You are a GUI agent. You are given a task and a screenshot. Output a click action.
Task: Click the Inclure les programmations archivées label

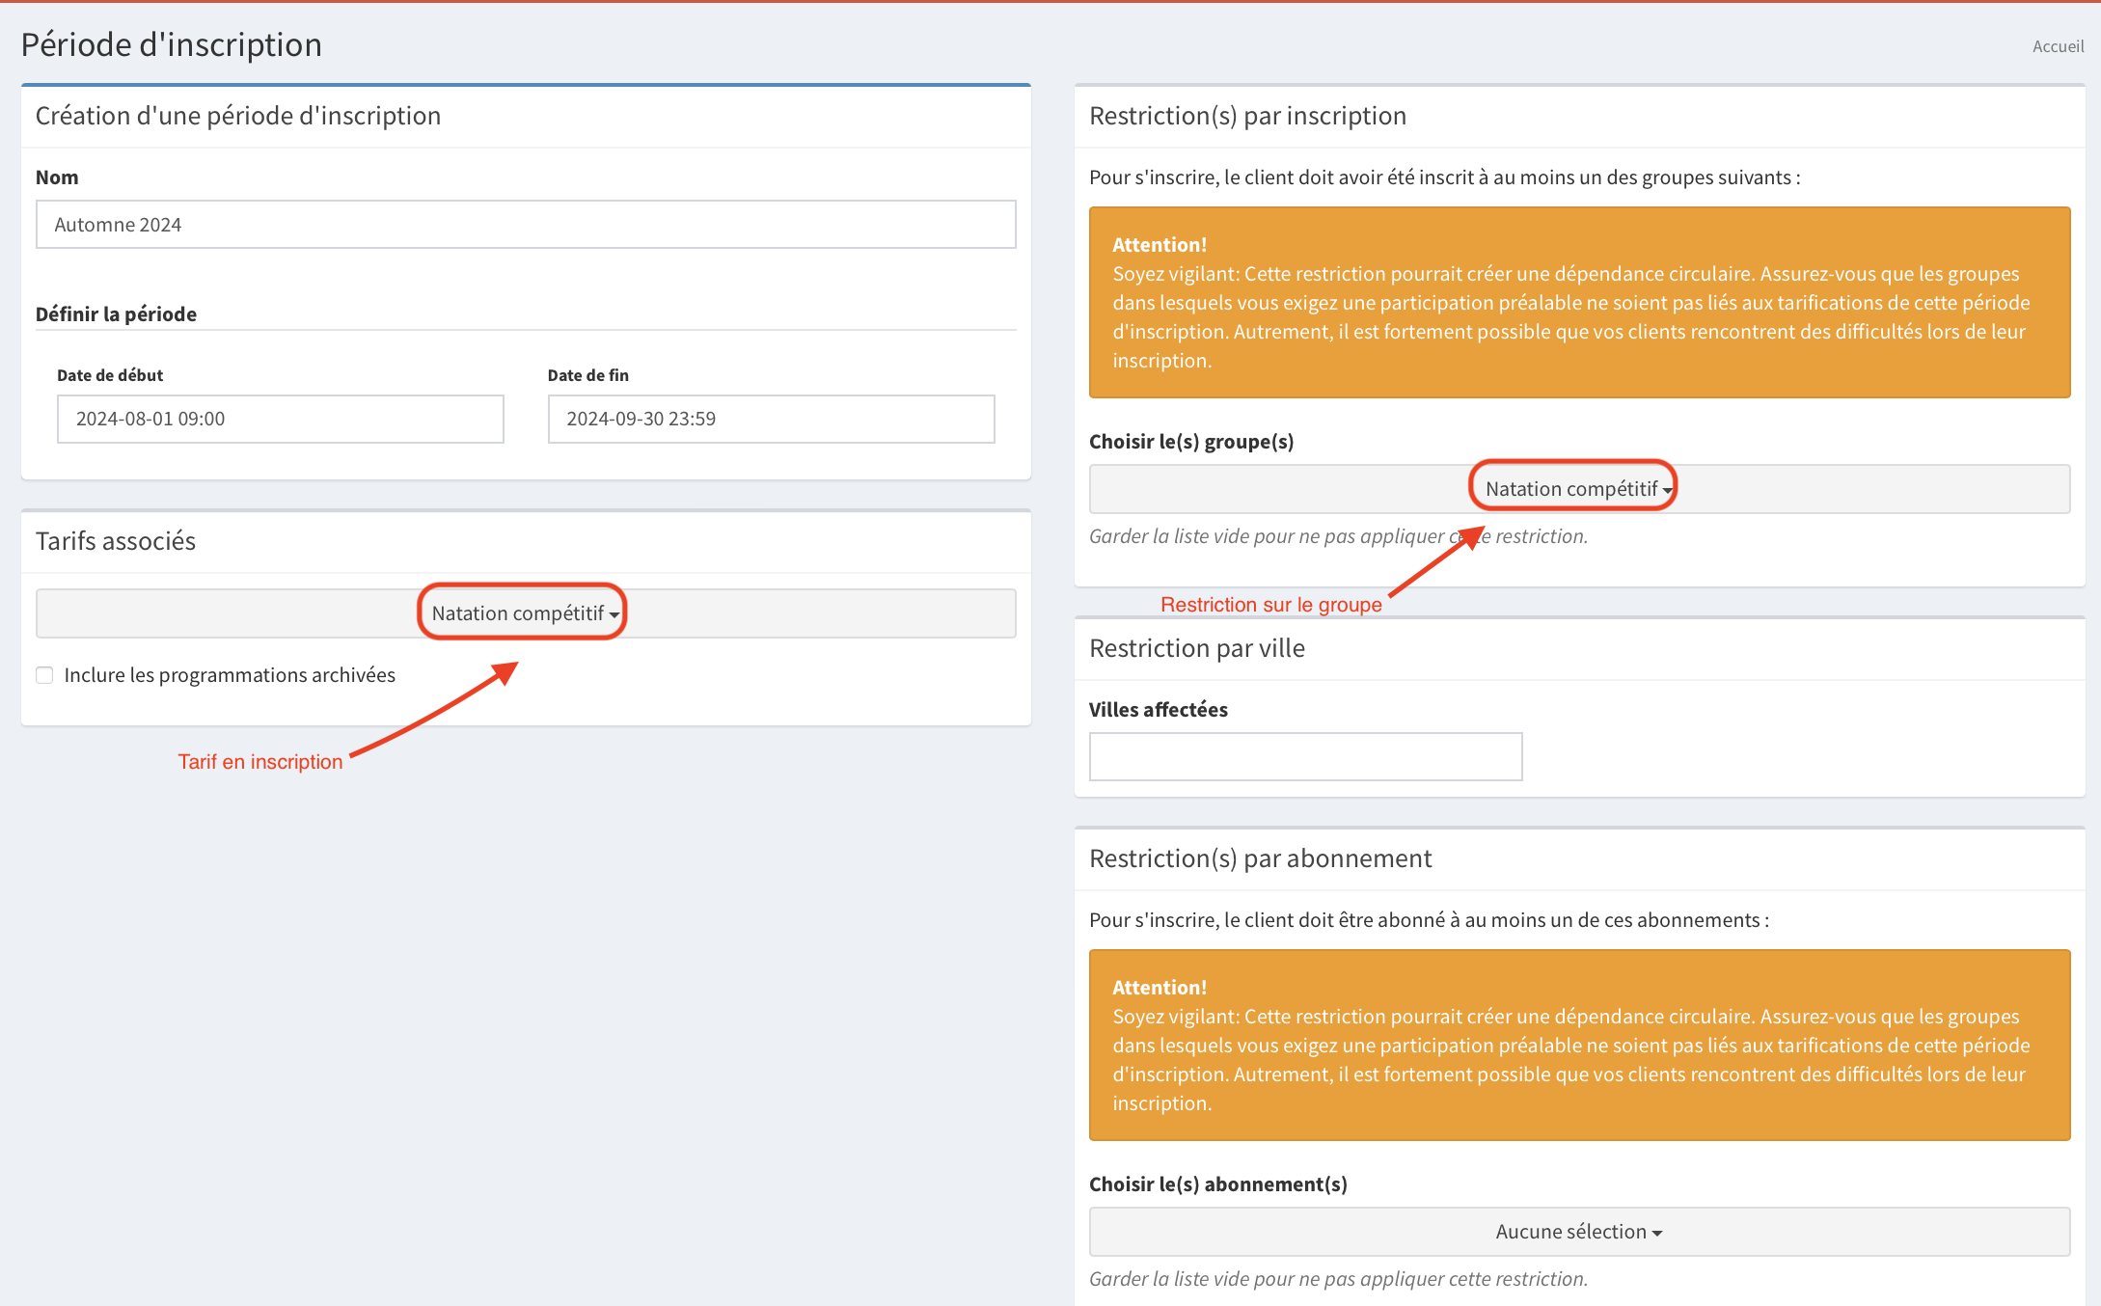tap(230, 675)
